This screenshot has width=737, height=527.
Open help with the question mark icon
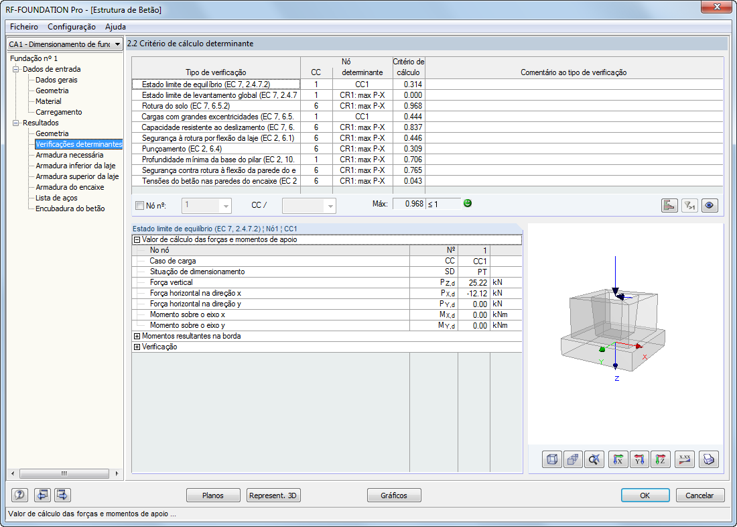19,495
